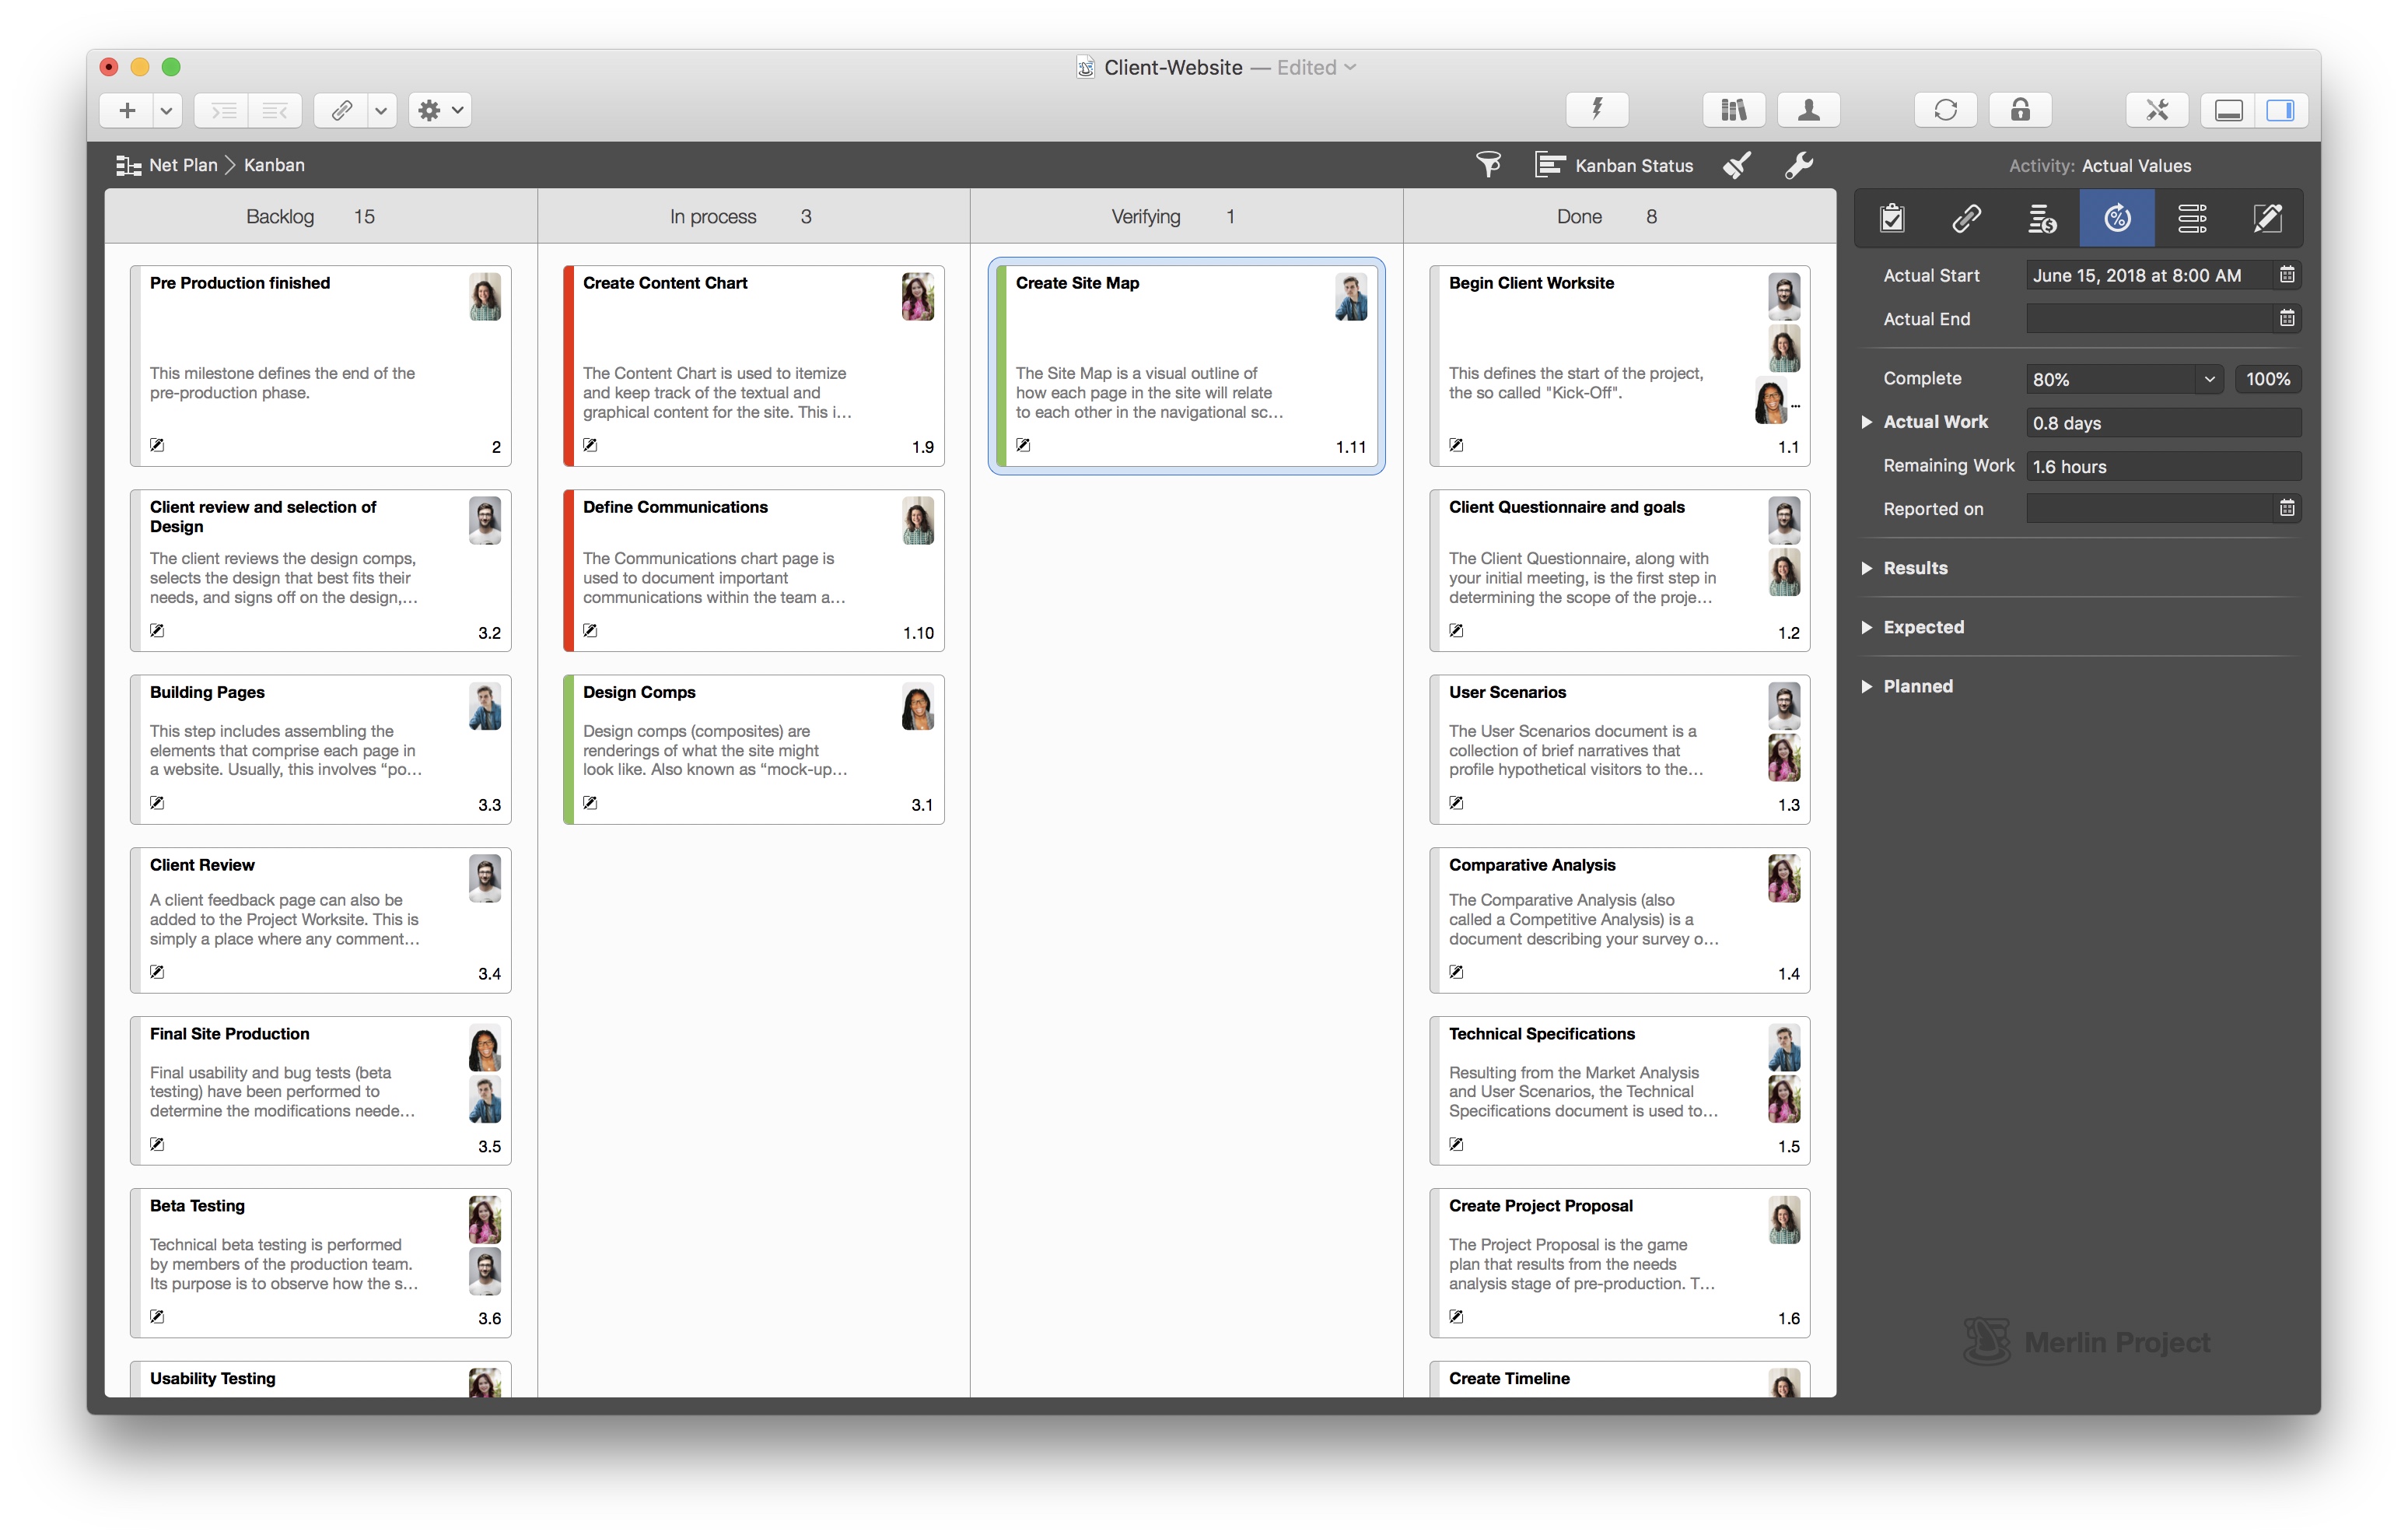Open the resource assignments inspector tab
Screen dimensions: 2408x1539
point(2193,218)
